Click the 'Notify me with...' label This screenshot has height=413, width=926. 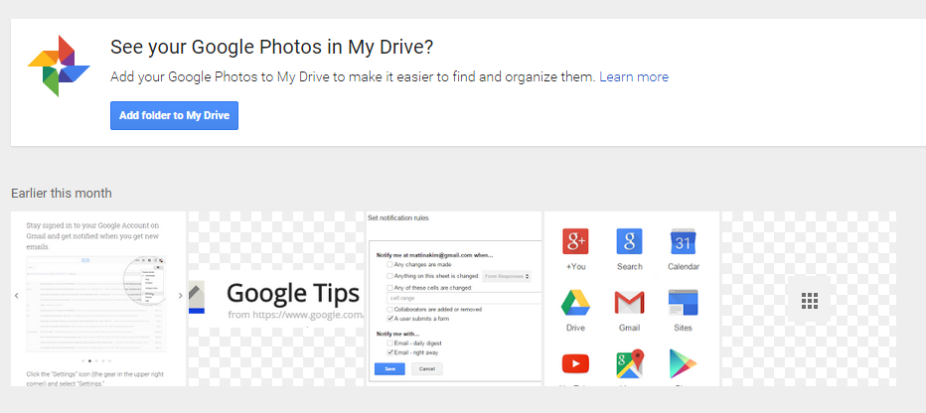click(x=400, y=334)
